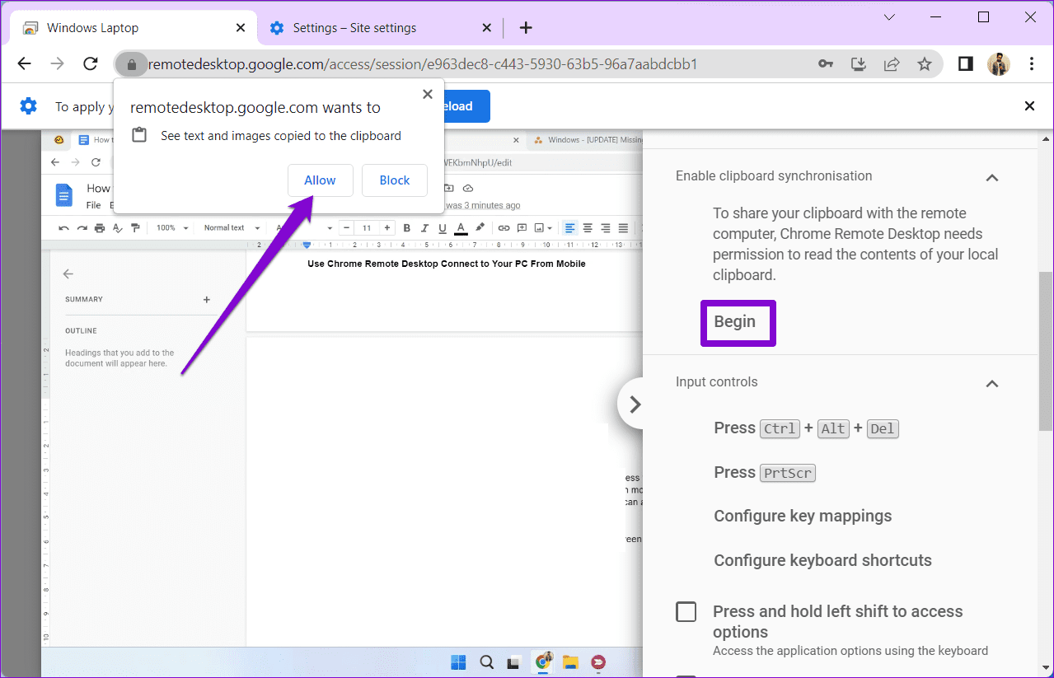Launch File Explorer from the taskbar
The width and height of the screenshot is (1054, 678).
pyautogui.click(x=570, y=662)
